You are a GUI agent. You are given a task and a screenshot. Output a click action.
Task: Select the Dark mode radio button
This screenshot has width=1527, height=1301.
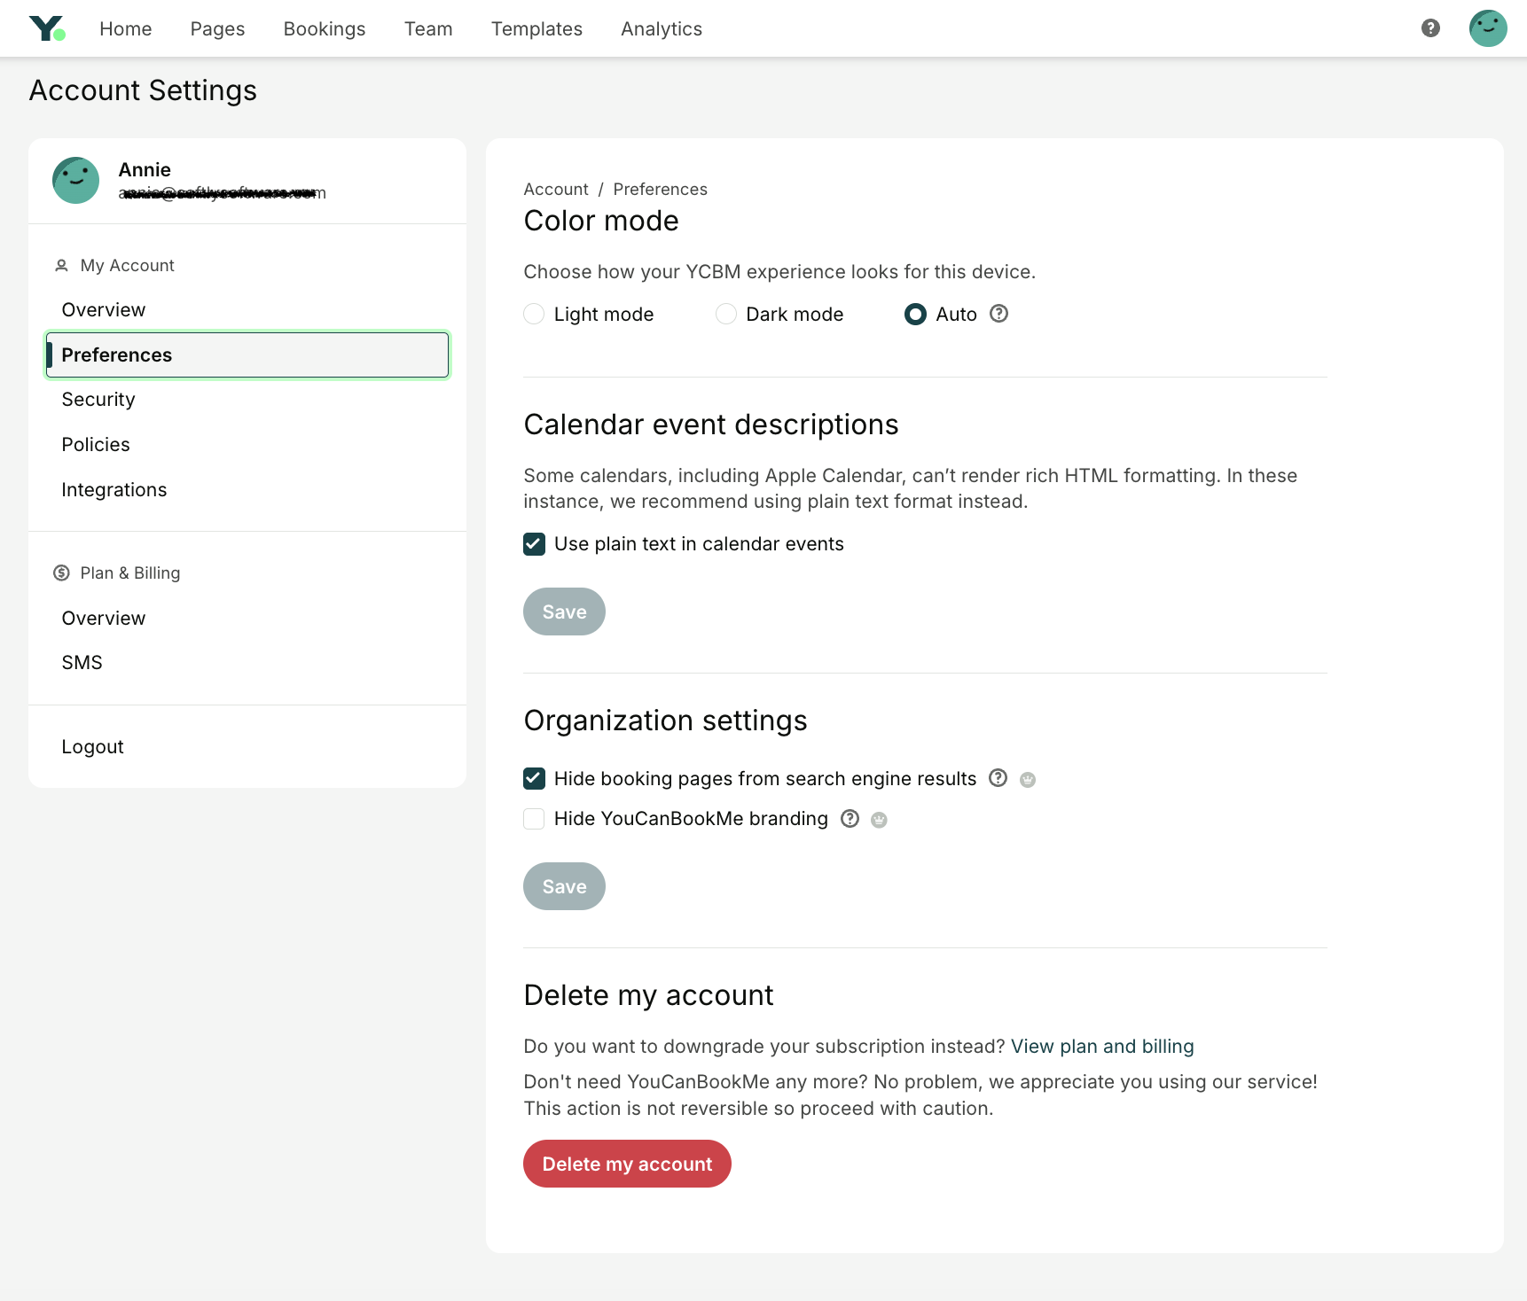click(x=726, y=314)
